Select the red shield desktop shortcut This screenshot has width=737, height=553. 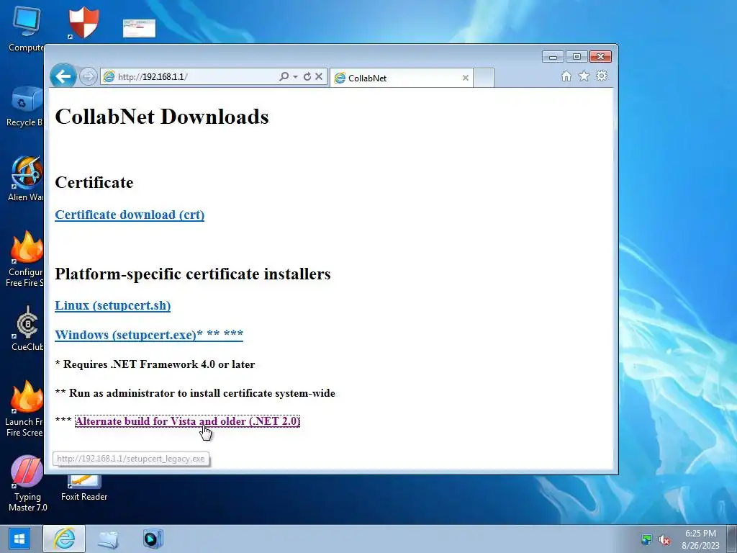[x=83, y=22]
